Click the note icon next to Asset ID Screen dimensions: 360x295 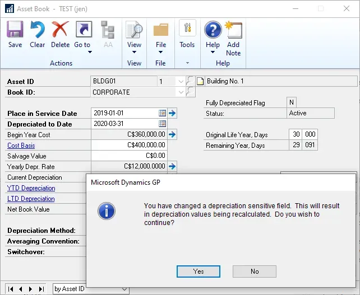200,81
